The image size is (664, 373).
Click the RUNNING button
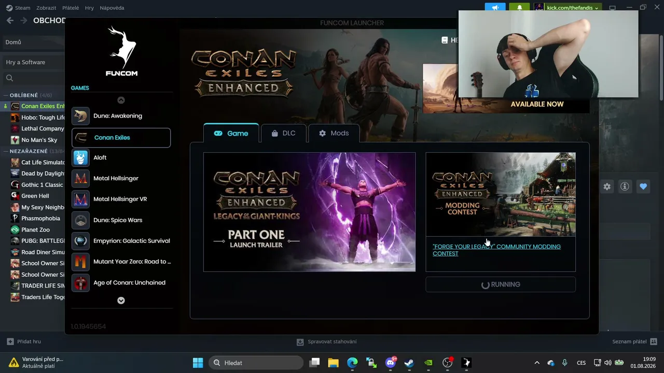point(501,284)
